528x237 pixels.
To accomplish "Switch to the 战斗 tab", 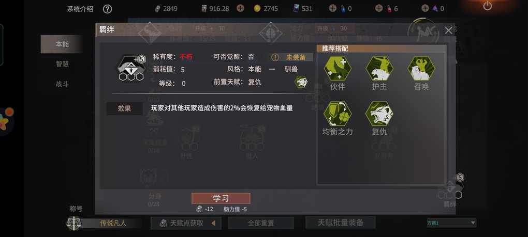I will (62, 84).
